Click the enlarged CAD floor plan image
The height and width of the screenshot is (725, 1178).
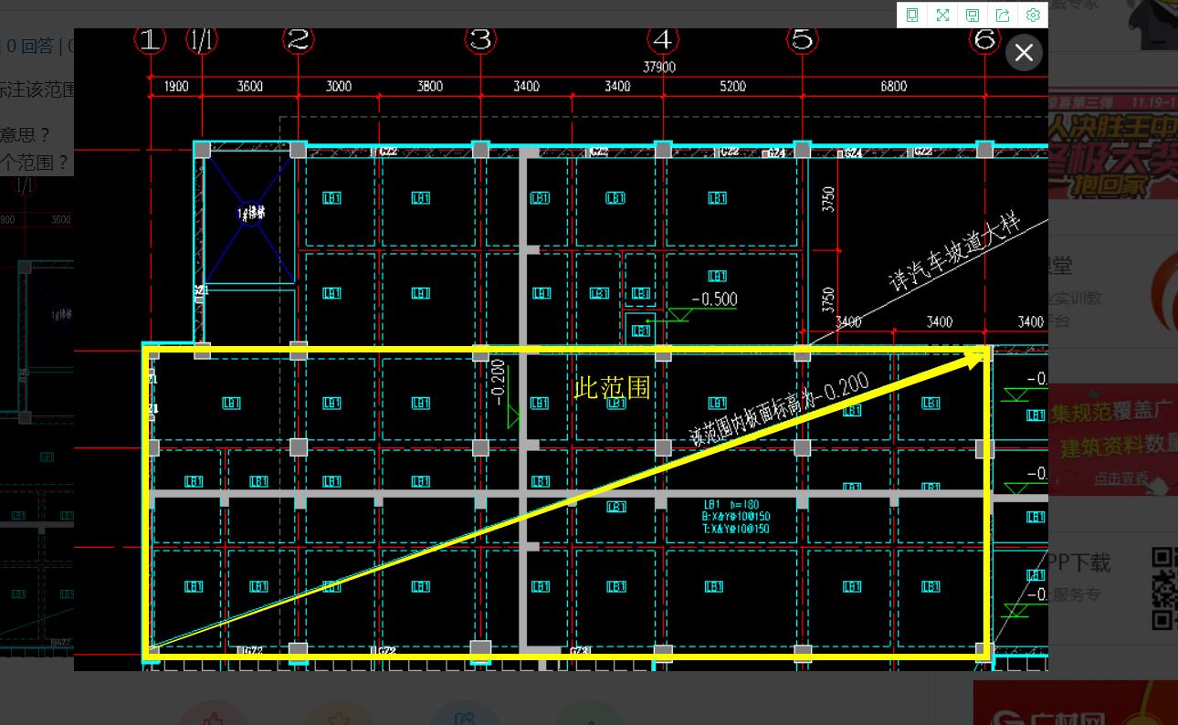(561, 350)
